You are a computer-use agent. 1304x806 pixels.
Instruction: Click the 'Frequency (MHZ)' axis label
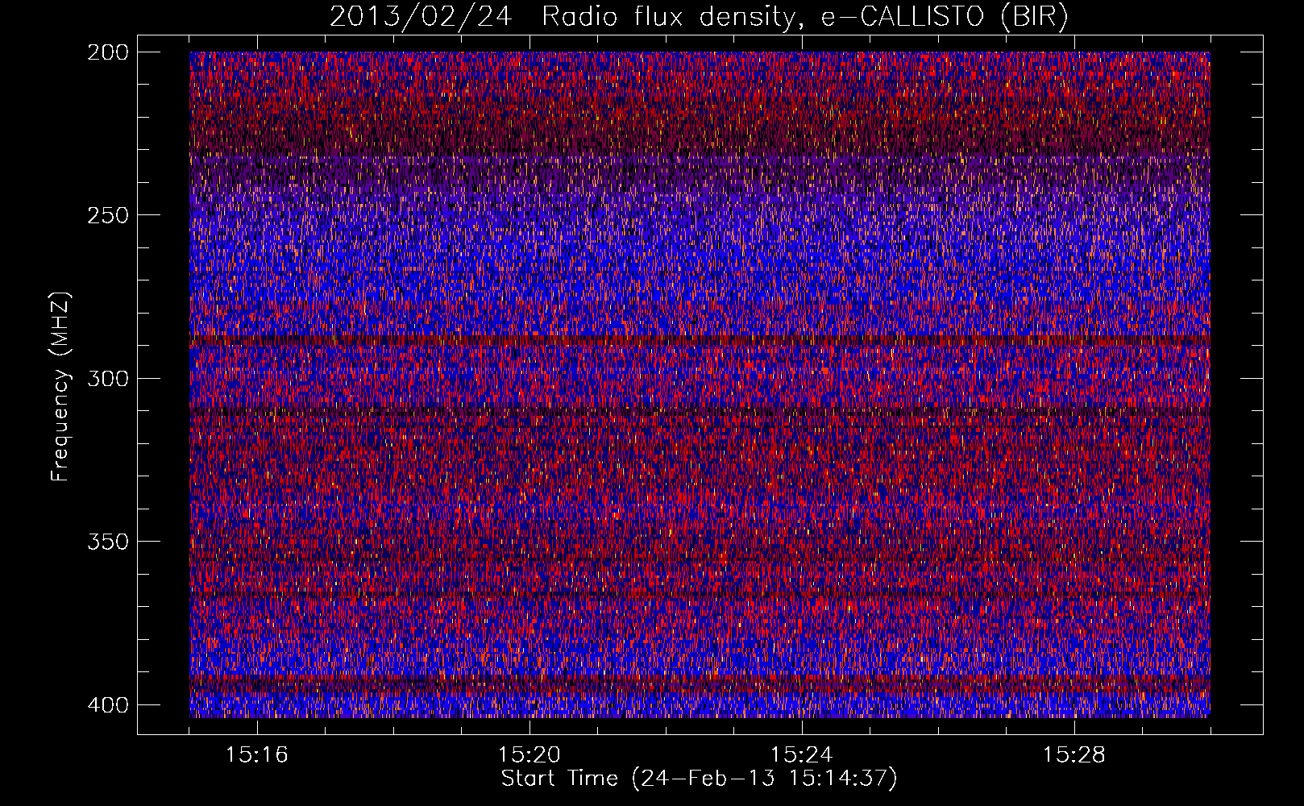[x=61, y=387]
